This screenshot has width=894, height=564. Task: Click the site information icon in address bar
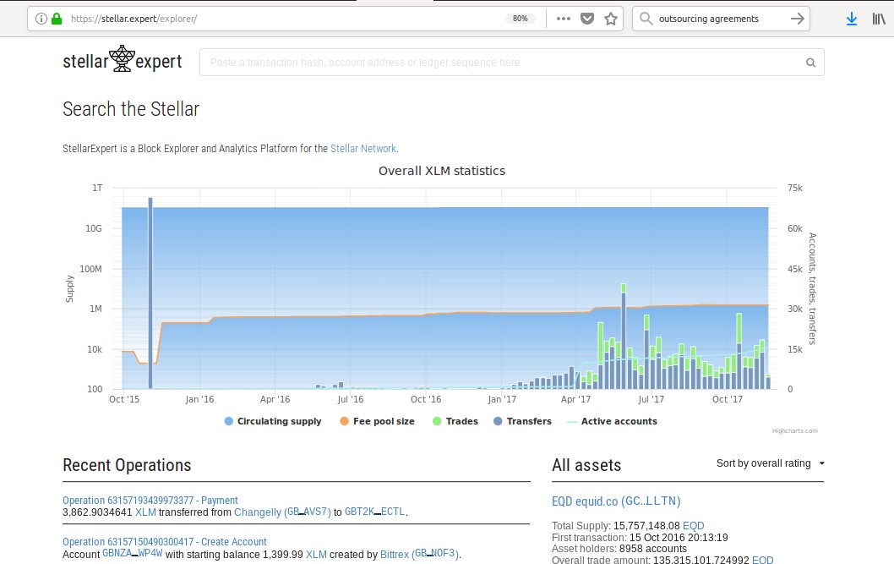(x=41, y=19)
